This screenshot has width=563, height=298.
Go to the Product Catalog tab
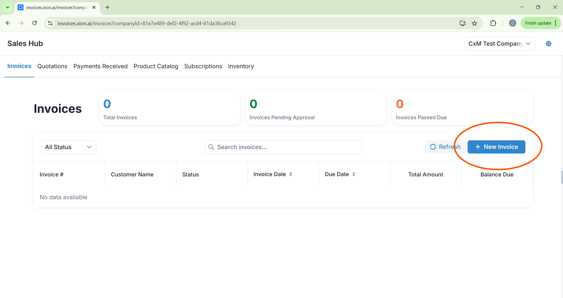pos(156,66)
